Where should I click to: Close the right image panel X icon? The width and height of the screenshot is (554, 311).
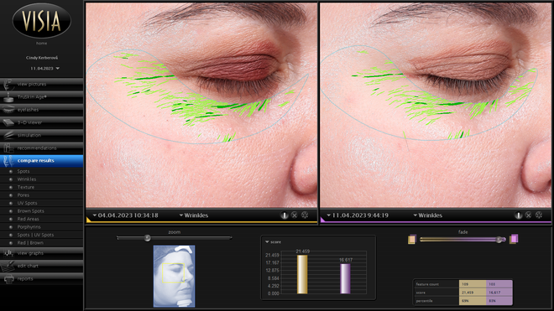[x=528, y=215]
